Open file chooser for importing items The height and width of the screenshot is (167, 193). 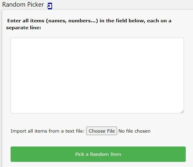(102, 131)
